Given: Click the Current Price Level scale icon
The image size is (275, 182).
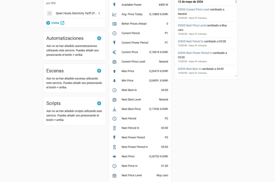Looking at the screenshot, I should (x=114, y=62).
